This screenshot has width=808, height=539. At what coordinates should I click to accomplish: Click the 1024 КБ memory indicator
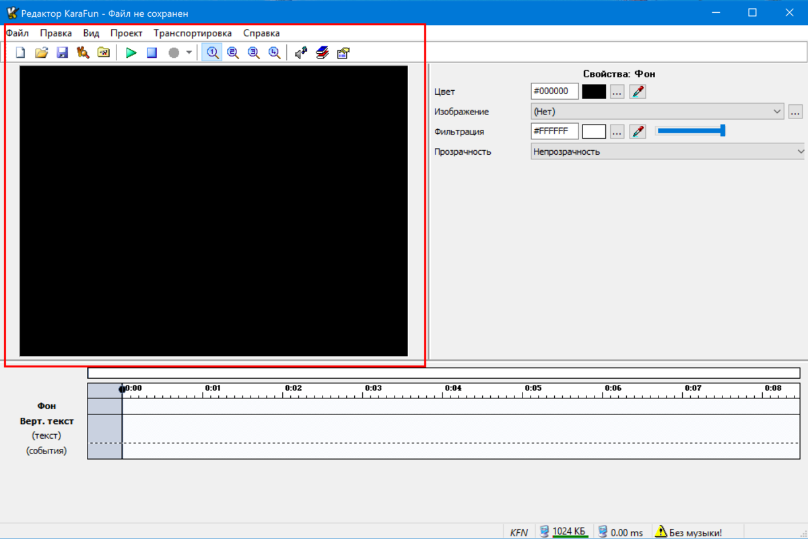[563, 532]
